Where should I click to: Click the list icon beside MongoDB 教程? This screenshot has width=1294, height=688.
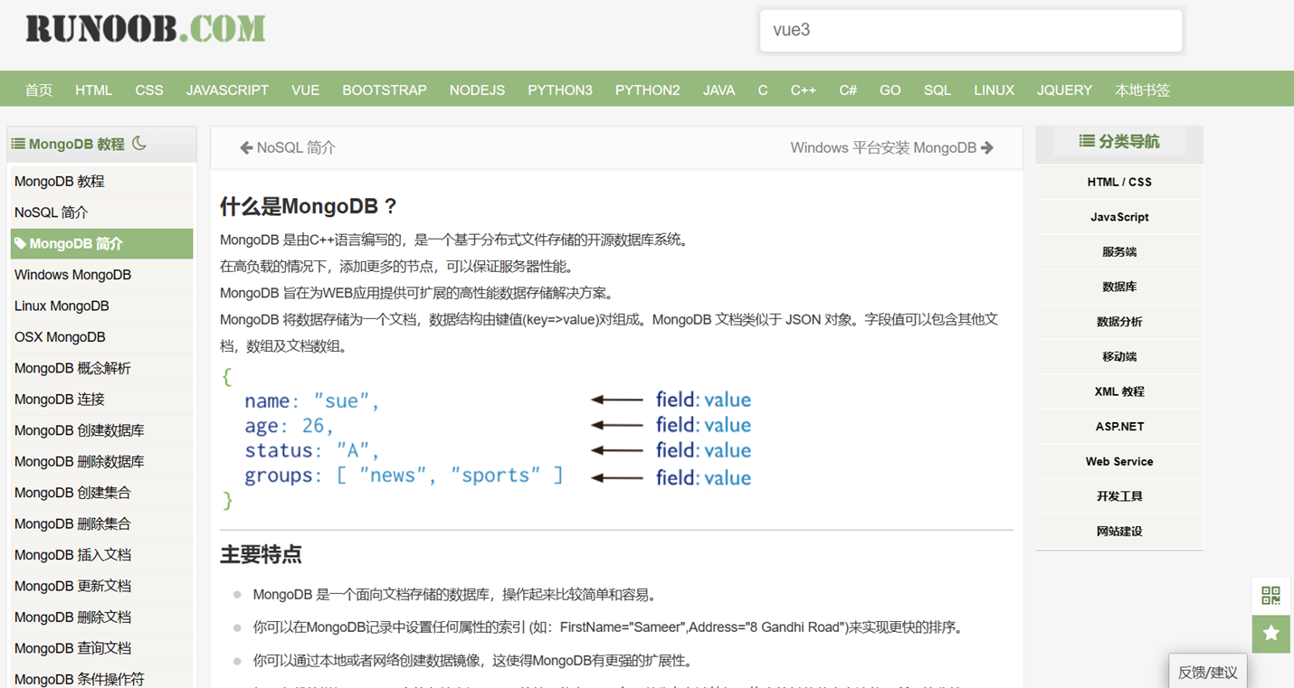(x=18, y=144)
